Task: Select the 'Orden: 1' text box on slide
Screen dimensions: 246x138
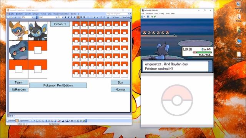Action: coord(60,24)
